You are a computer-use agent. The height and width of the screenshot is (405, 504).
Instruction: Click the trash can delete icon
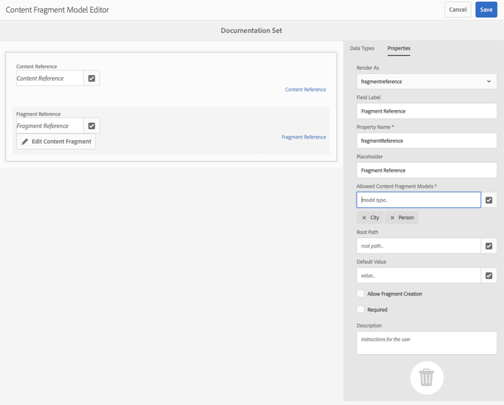click(427, 378)
